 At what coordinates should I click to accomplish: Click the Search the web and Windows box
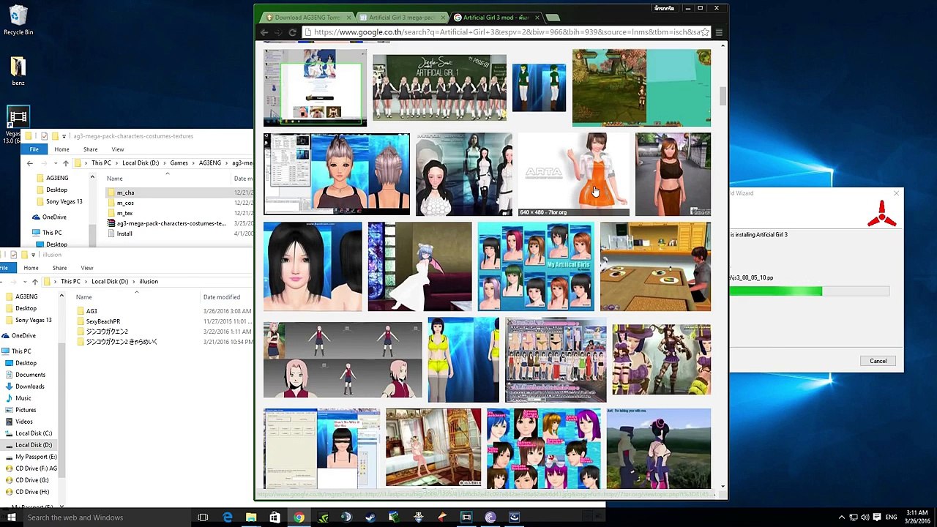pos(106,517)
